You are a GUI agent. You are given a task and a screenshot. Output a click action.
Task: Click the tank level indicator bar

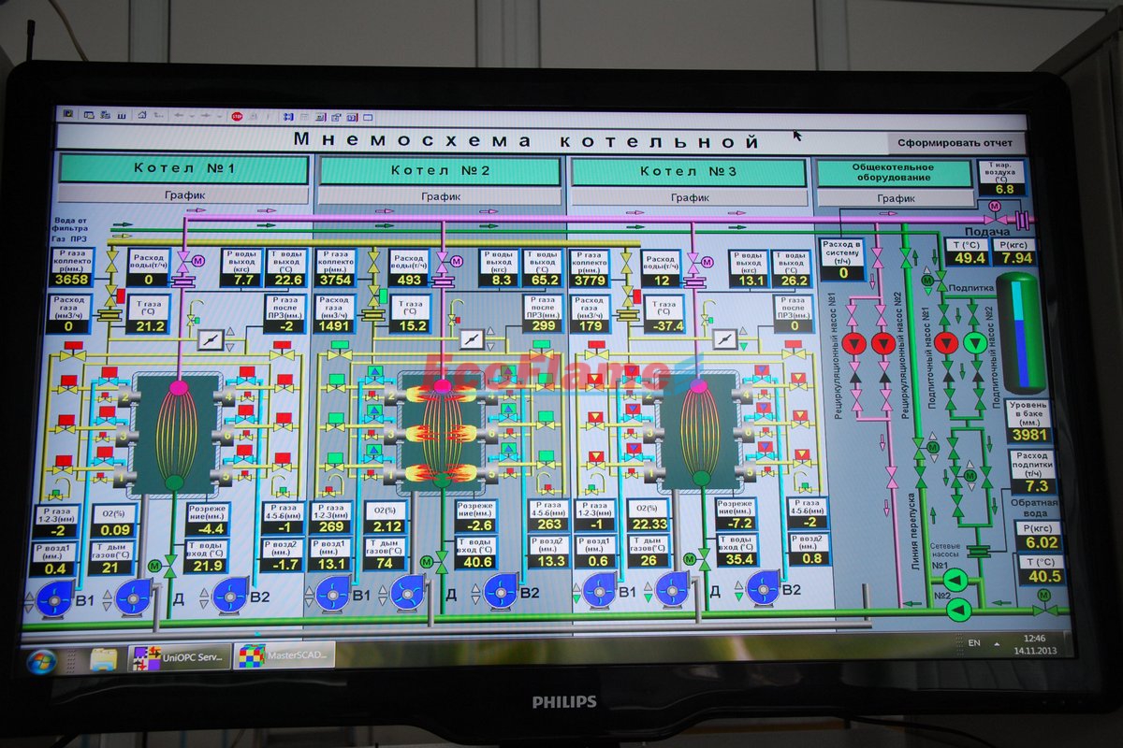1018,333
